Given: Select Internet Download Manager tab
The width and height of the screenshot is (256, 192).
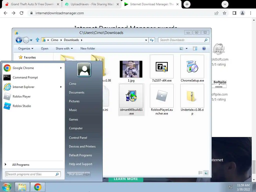Looking at the screenshot, I should click(x=151, y=4).
